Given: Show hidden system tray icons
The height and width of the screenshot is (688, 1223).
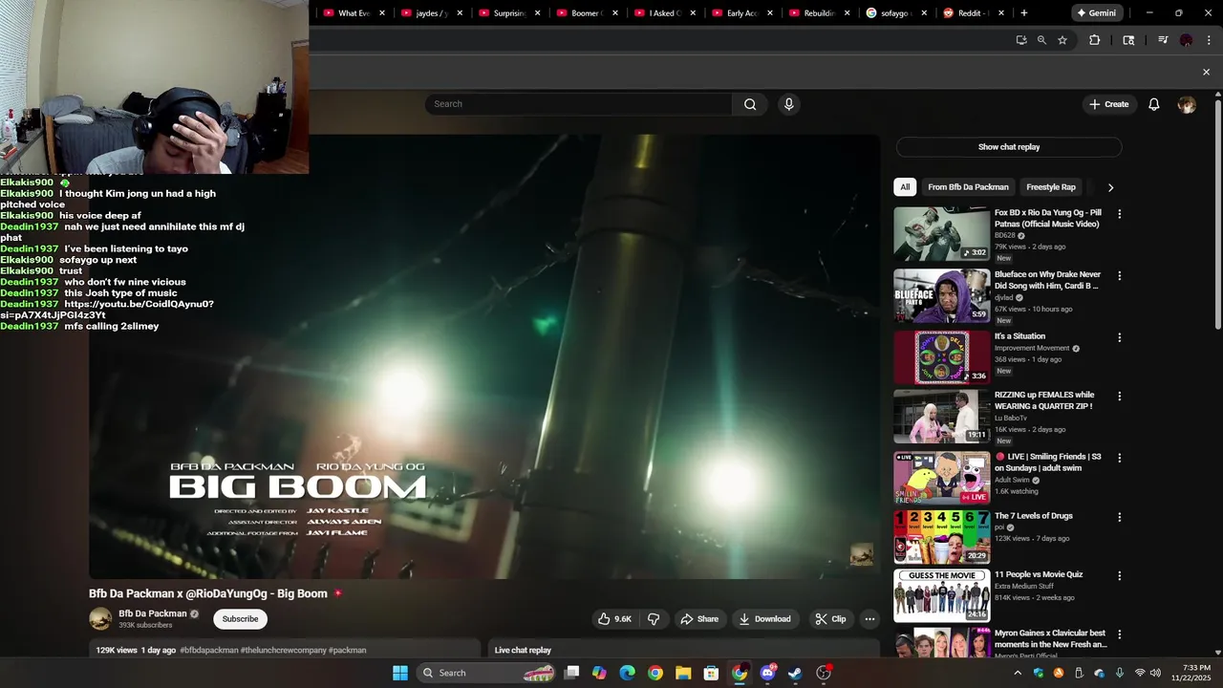Looking at the screenshot, I should pyautogui.click(x=1018, y=673).
